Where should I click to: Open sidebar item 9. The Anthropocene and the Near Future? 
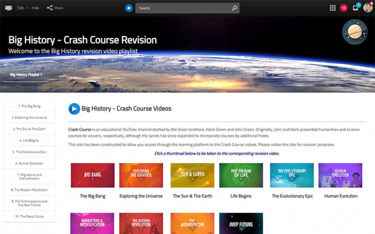tap(29, 203)
